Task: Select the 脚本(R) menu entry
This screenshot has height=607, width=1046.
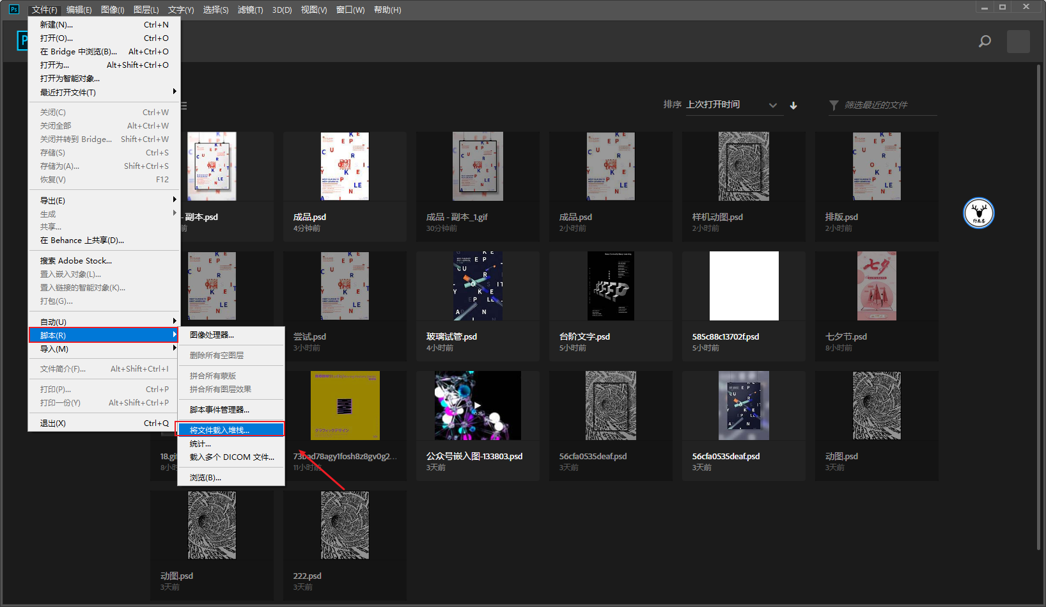Action: [x=104, y=335]
